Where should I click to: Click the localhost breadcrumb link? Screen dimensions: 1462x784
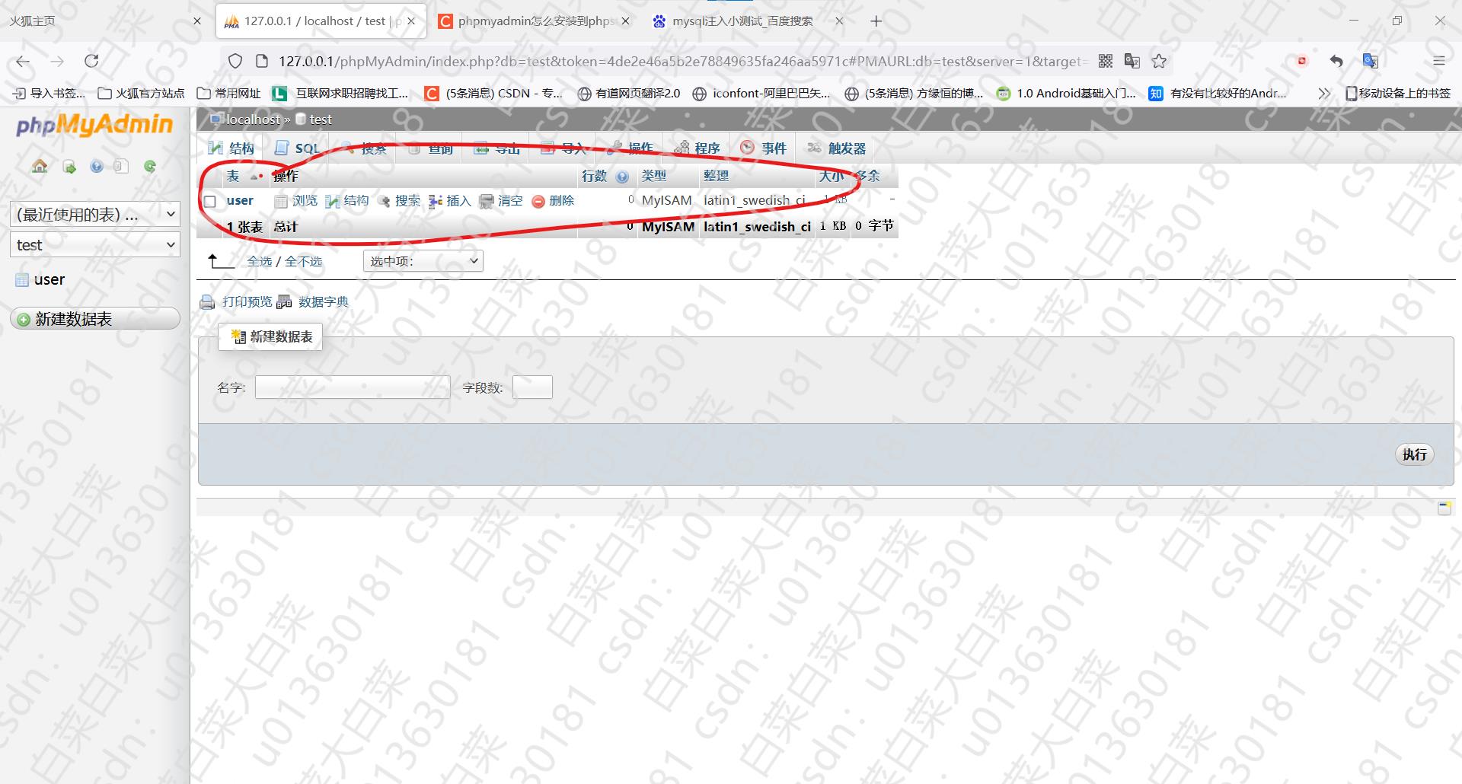[253, 120]
